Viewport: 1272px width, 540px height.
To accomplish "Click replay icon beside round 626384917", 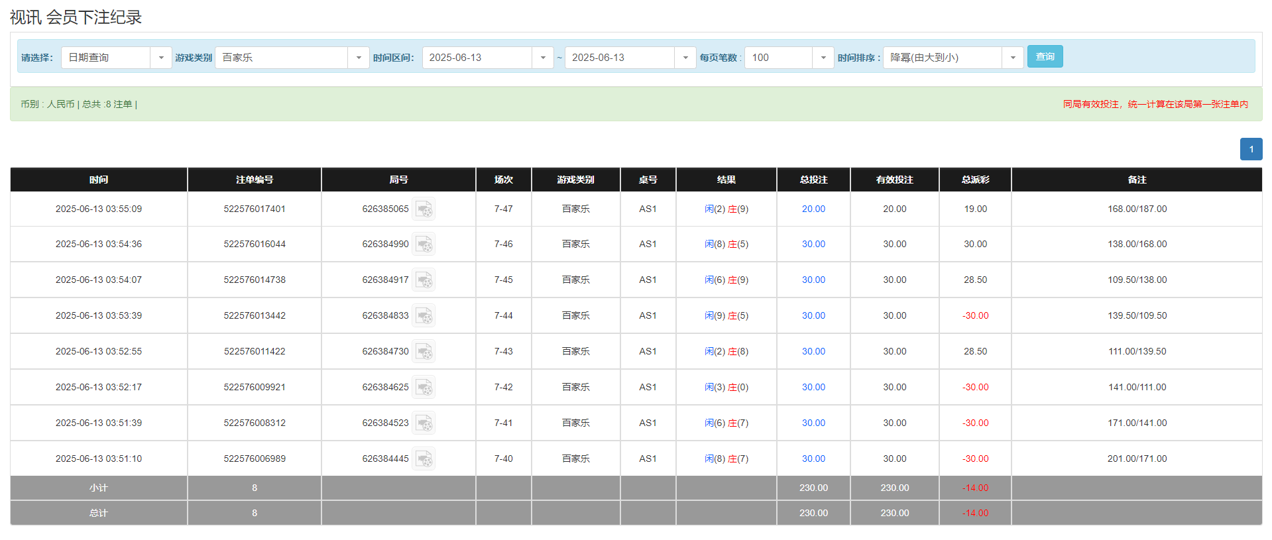I will [x=424, y=280].
